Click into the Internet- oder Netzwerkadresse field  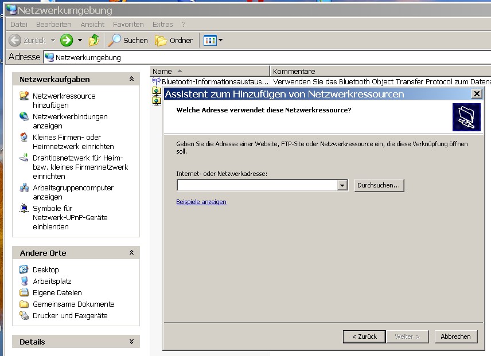pos(258,185)
